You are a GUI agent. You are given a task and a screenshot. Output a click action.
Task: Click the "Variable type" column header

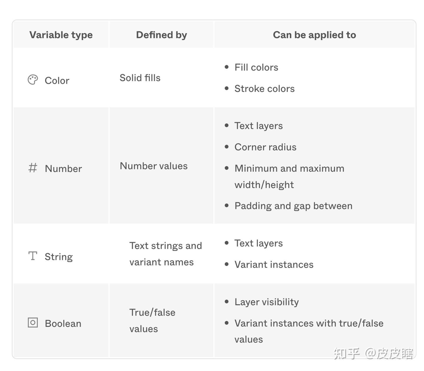[61, 35]
